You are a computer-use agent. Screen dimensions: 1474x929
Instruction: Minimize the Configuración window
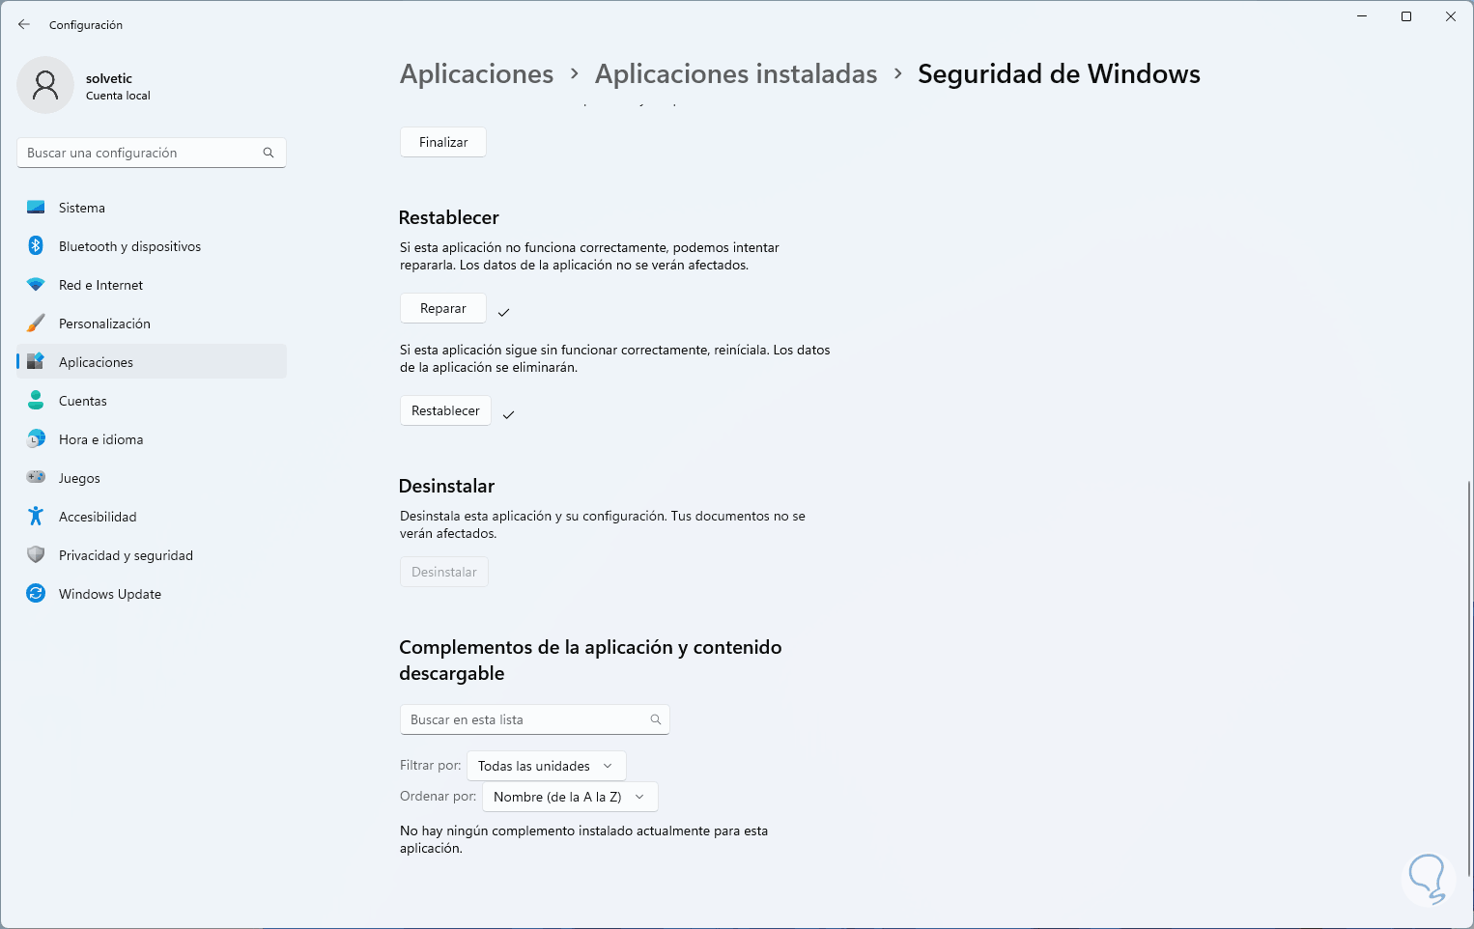(x=1362, y=16)
